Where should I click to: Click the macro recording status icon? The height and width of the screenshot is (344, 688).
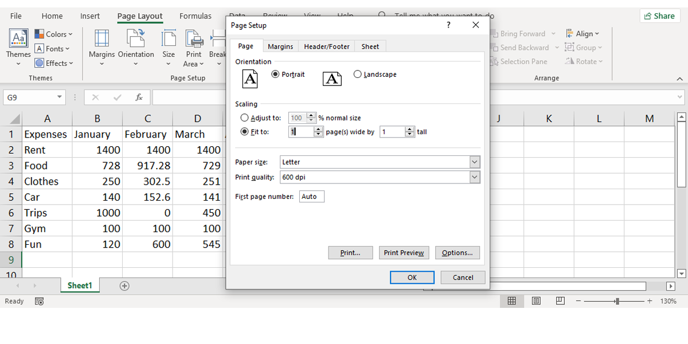(x=40, y=301)
